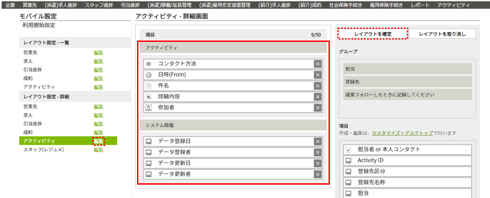This screenshot has width=490, height=198.
Task: Remove 参加者 item with its X
Action: (317, 108)
